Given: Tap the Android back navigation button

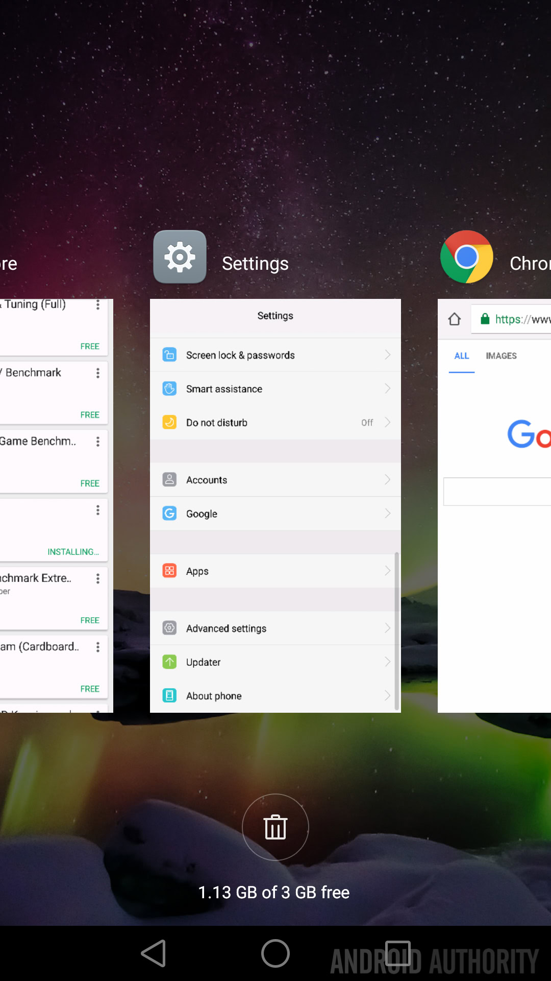Looking at the screenshot, I should (x=154, y=953).
